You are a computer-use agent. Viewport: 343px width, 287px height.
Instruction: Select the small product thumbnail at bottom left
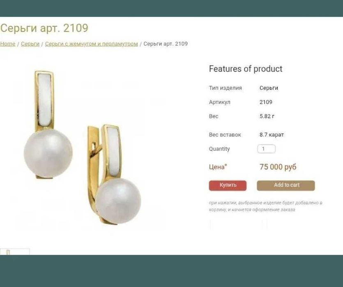point(15,252)
